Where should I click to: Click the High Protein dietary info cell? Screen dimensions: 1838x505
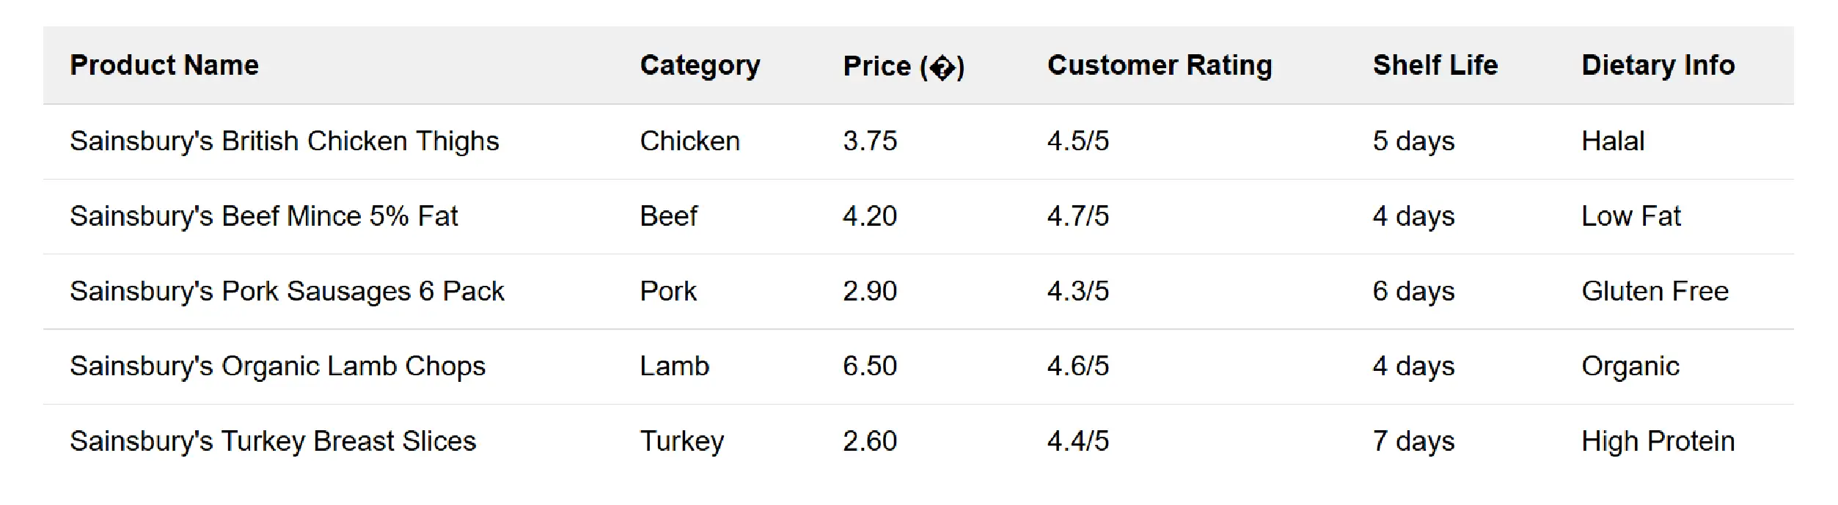click(x=1658, y=441)
